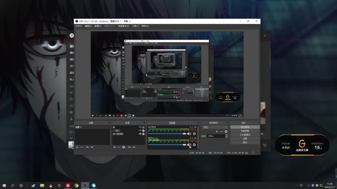The height and width of the screenshot is (189, 337).
Task: Click the round logo in background window
Action: (72, 36)
